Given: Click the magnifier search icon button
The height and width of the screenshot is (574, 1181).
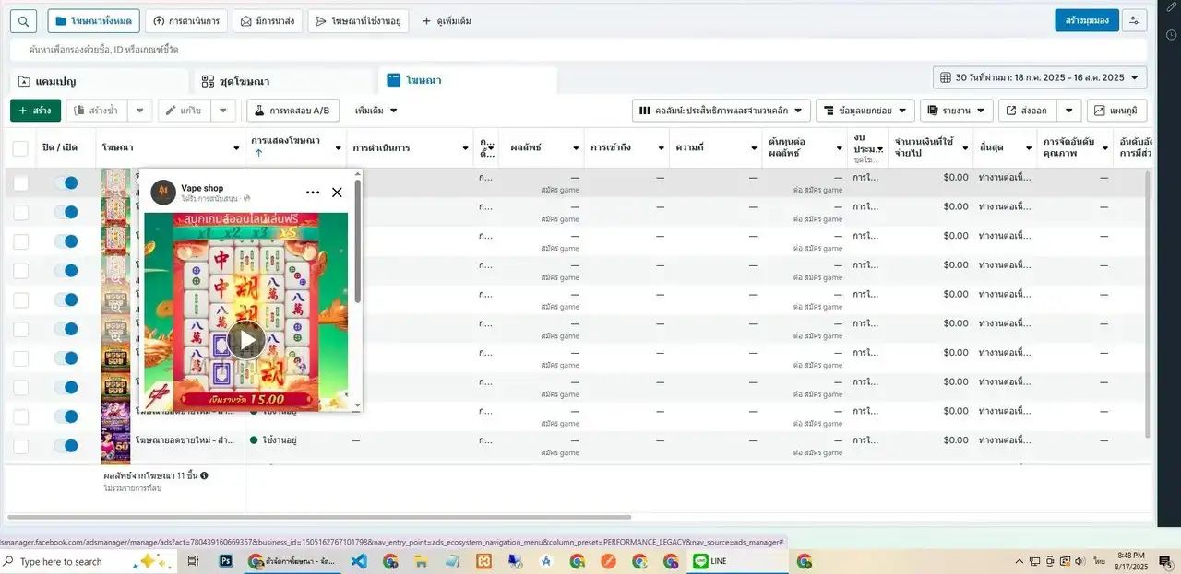Looking at the screenshot, I should (x=24, y=20).
